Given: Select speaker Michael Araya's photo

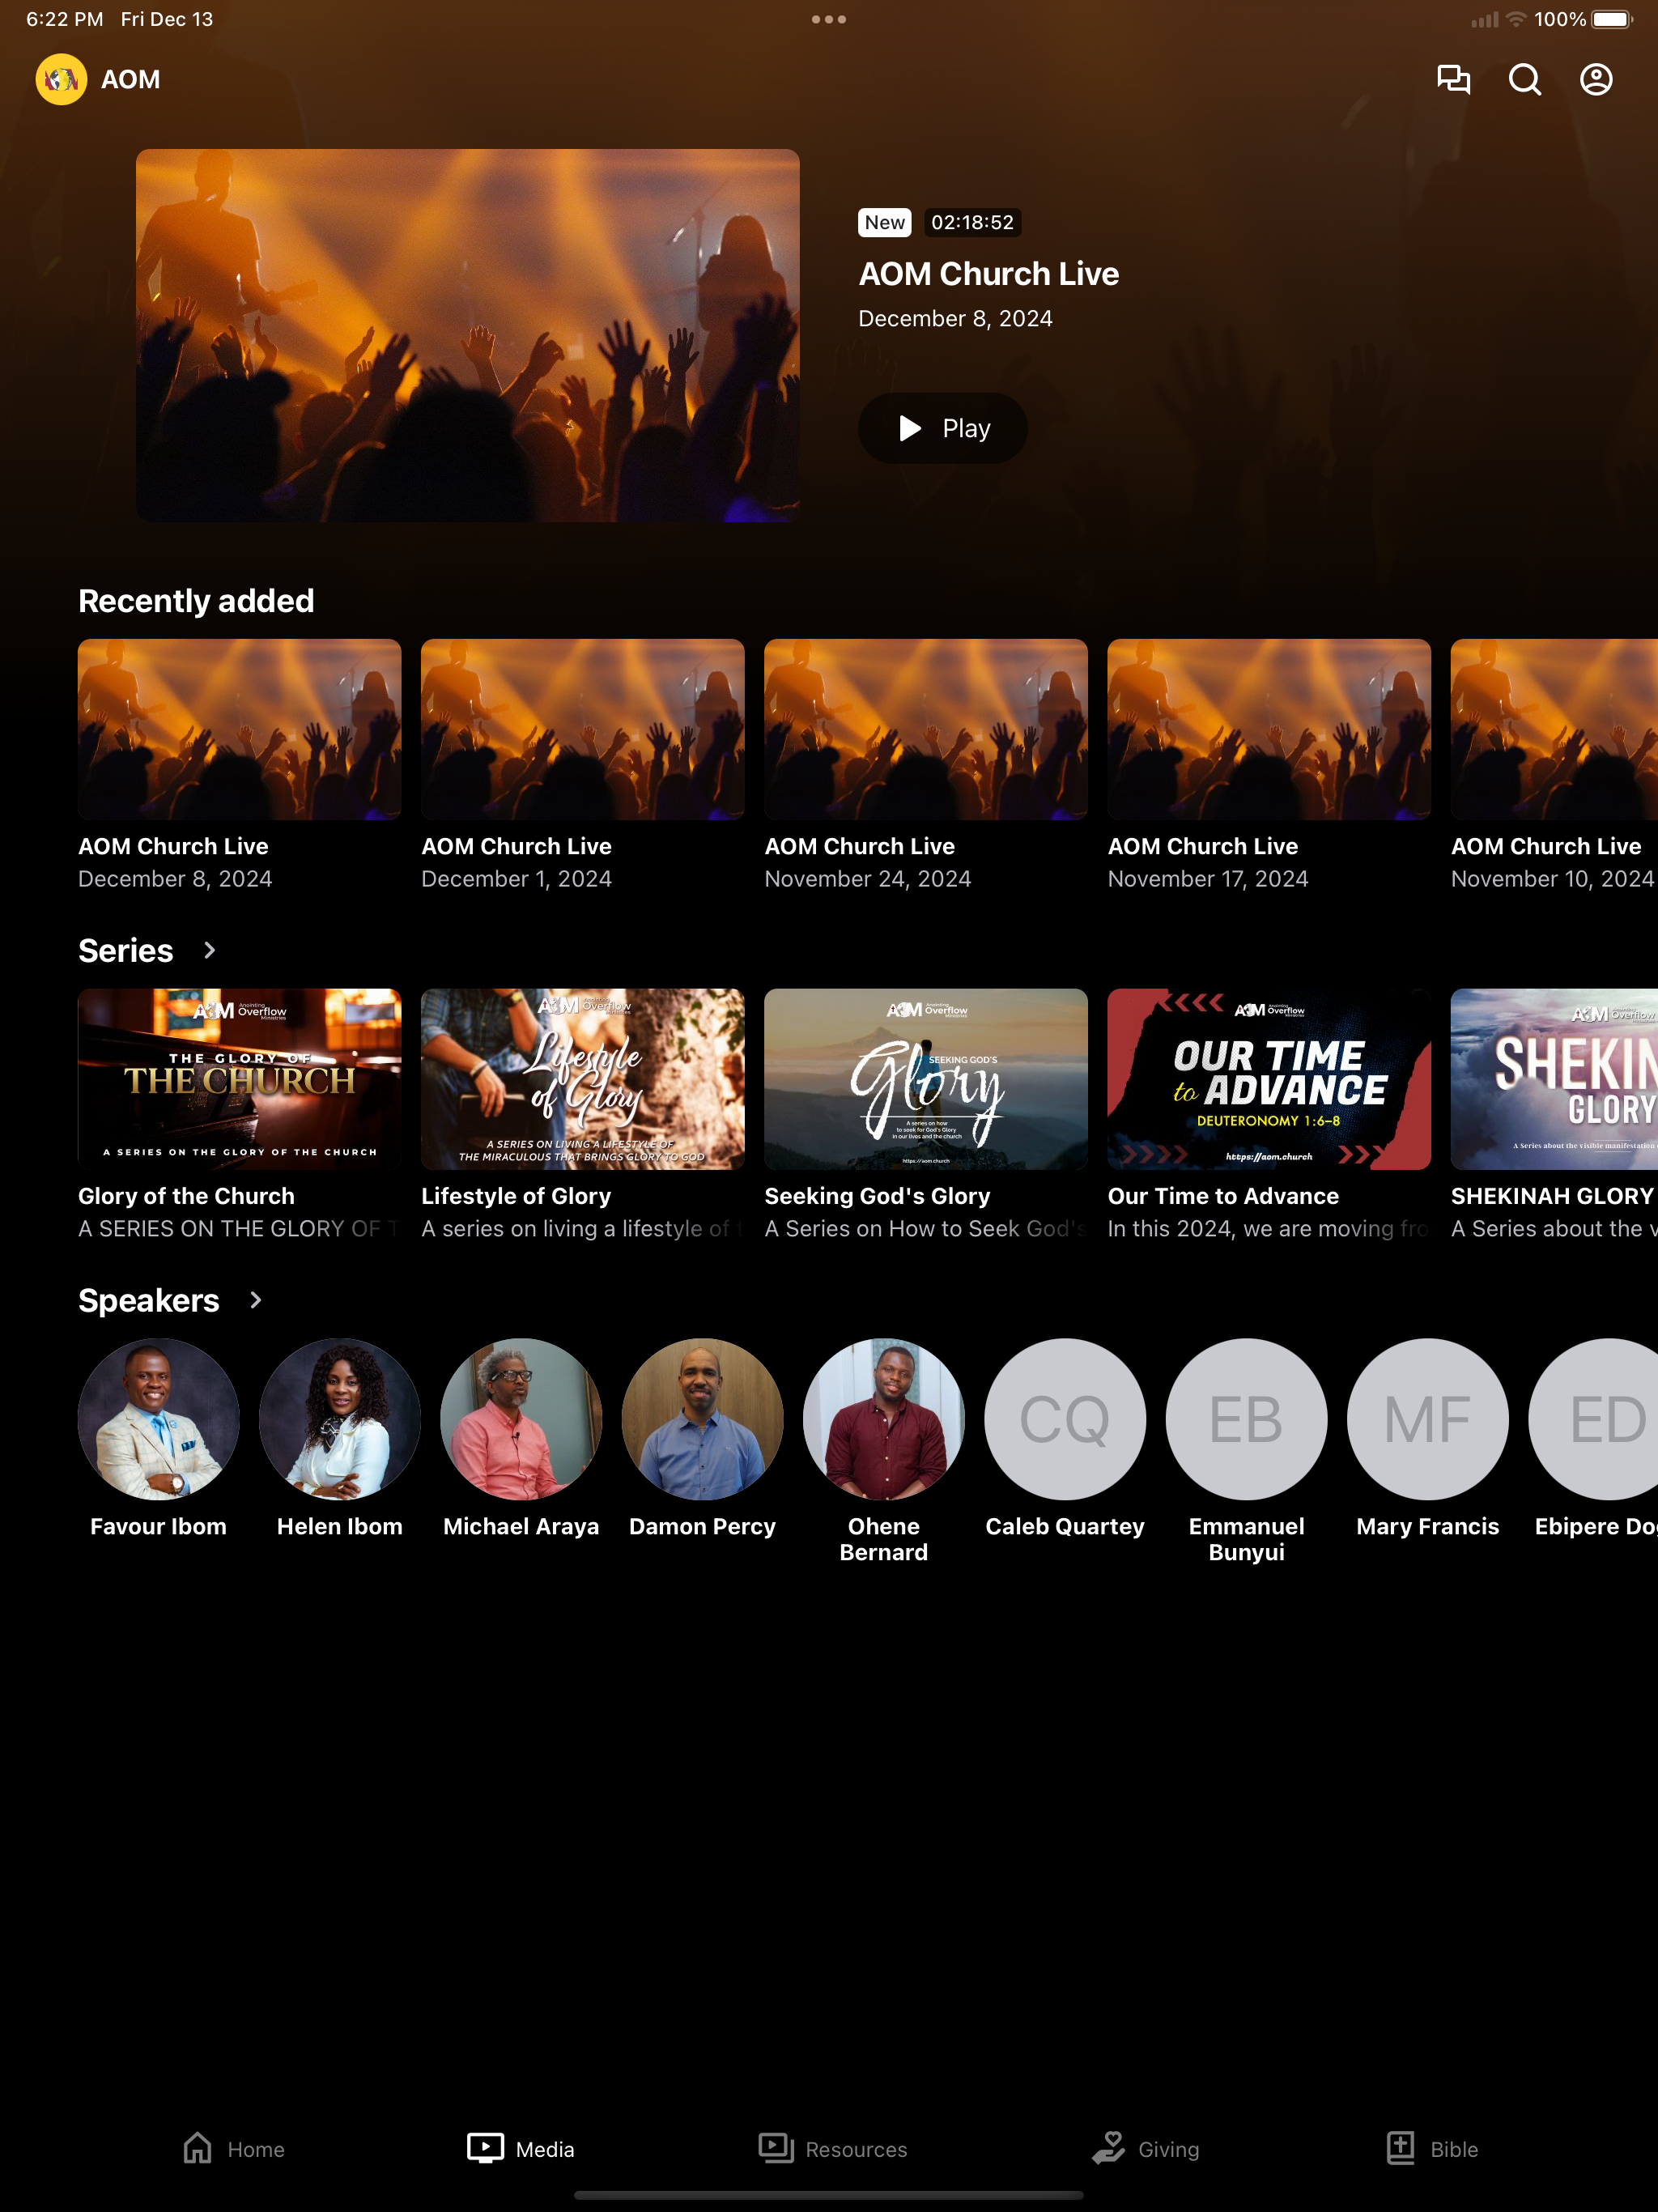Looking at the screenshot, I should 521,1419.
